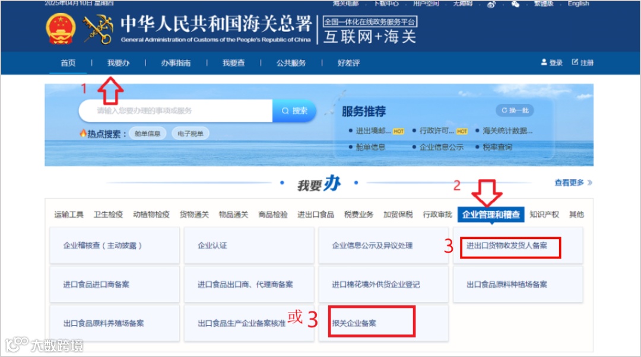Screen dimensions: 641x357
Task: Open 行政许可... recommended service
Action: pyautogui.click(x=437, y=130)
